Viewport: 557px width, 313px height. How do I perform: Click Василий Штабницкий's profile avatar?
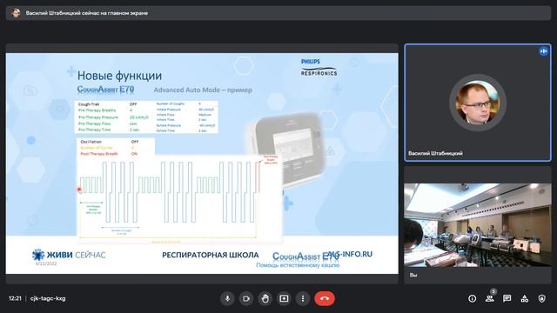pyautogui.click(x=478, y=103)
